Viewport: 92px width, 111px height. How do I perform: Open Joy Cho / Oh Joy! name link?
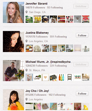click(x=37, y=91)
